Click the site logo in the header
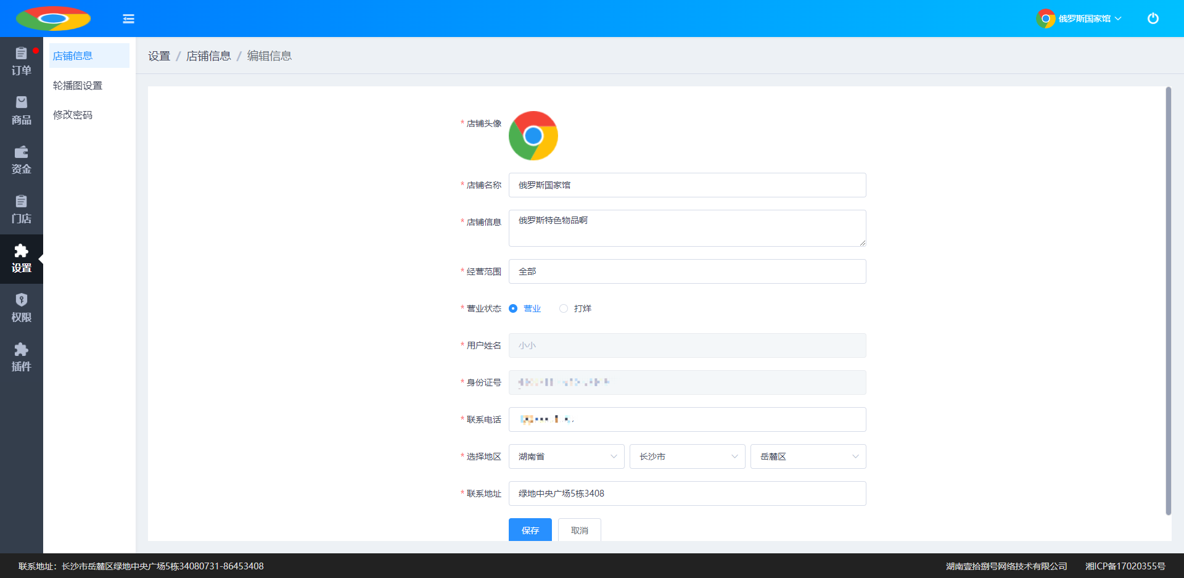Image resolution: width=1184 pixels, height=578 pixels. 53,19
